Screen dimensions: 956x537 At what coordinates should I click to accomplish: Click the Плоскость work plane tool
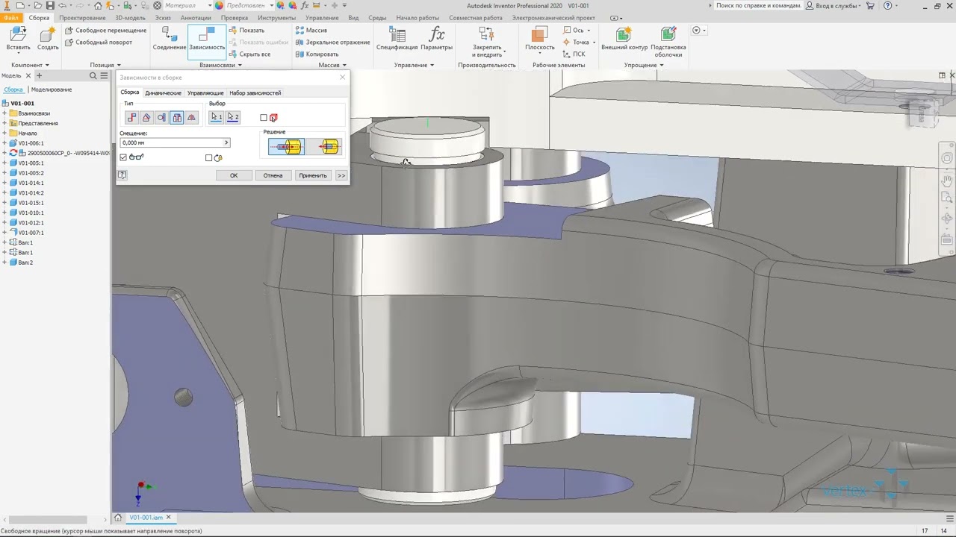[x=540, y=39]
